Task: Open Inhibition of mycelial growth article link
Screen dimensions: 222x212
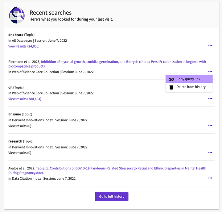Action: tap(107, 64)
